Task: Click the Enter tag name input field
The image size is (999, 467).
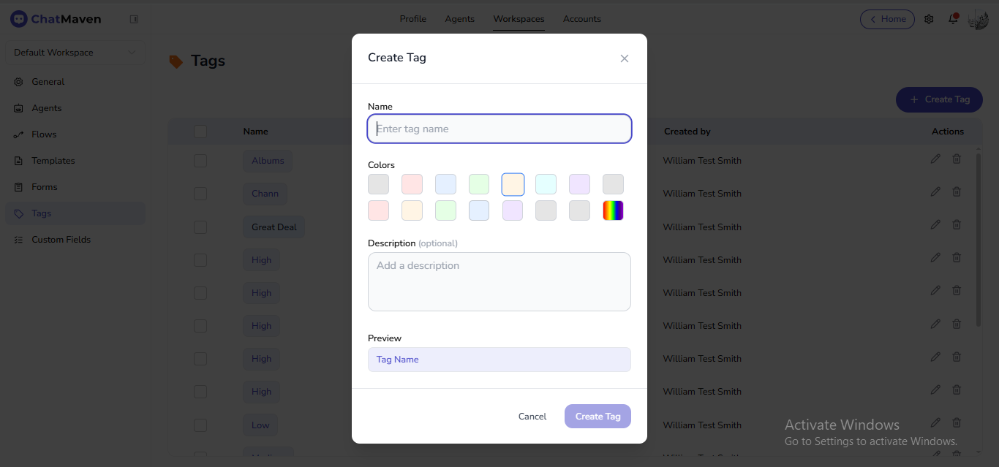Action: point(499,128)
